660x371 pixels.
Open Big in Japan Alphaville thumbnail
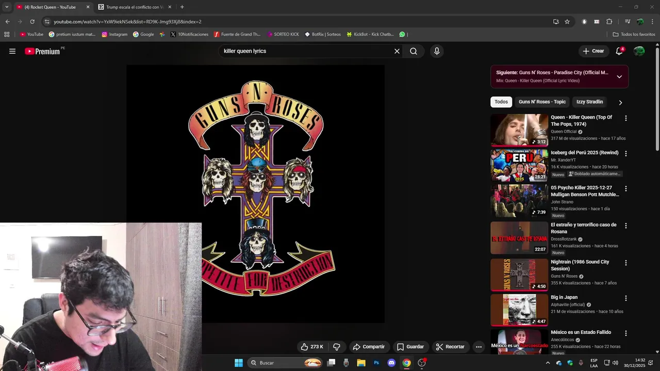tap(519, 310)
